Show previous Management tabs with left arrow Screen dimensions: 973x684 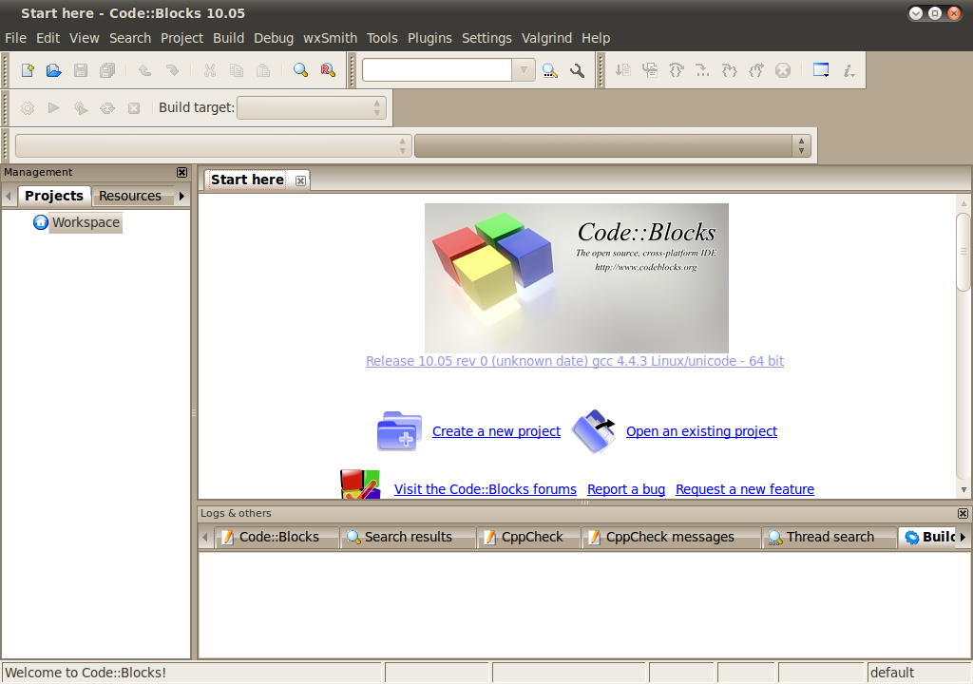pos(9,196)
